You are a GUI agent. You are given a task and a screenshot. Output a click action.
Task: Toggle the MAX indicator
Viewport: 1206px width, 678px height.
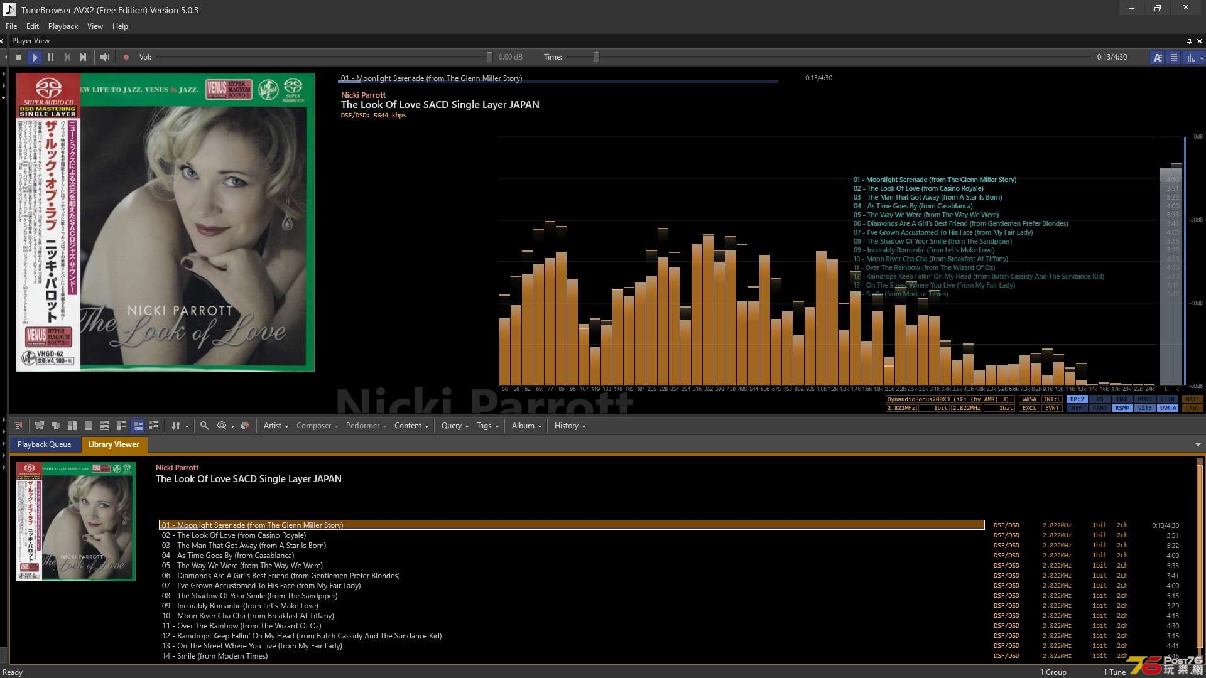pos(1122,399)
